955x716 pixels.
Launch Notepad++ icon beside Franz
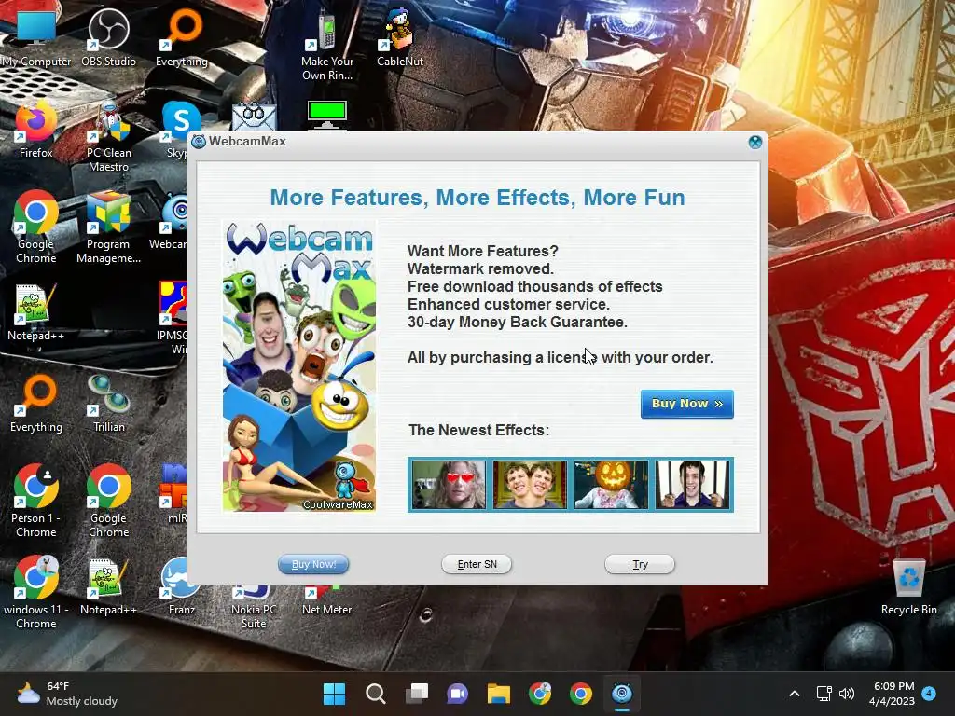click(x=108, y=585)
